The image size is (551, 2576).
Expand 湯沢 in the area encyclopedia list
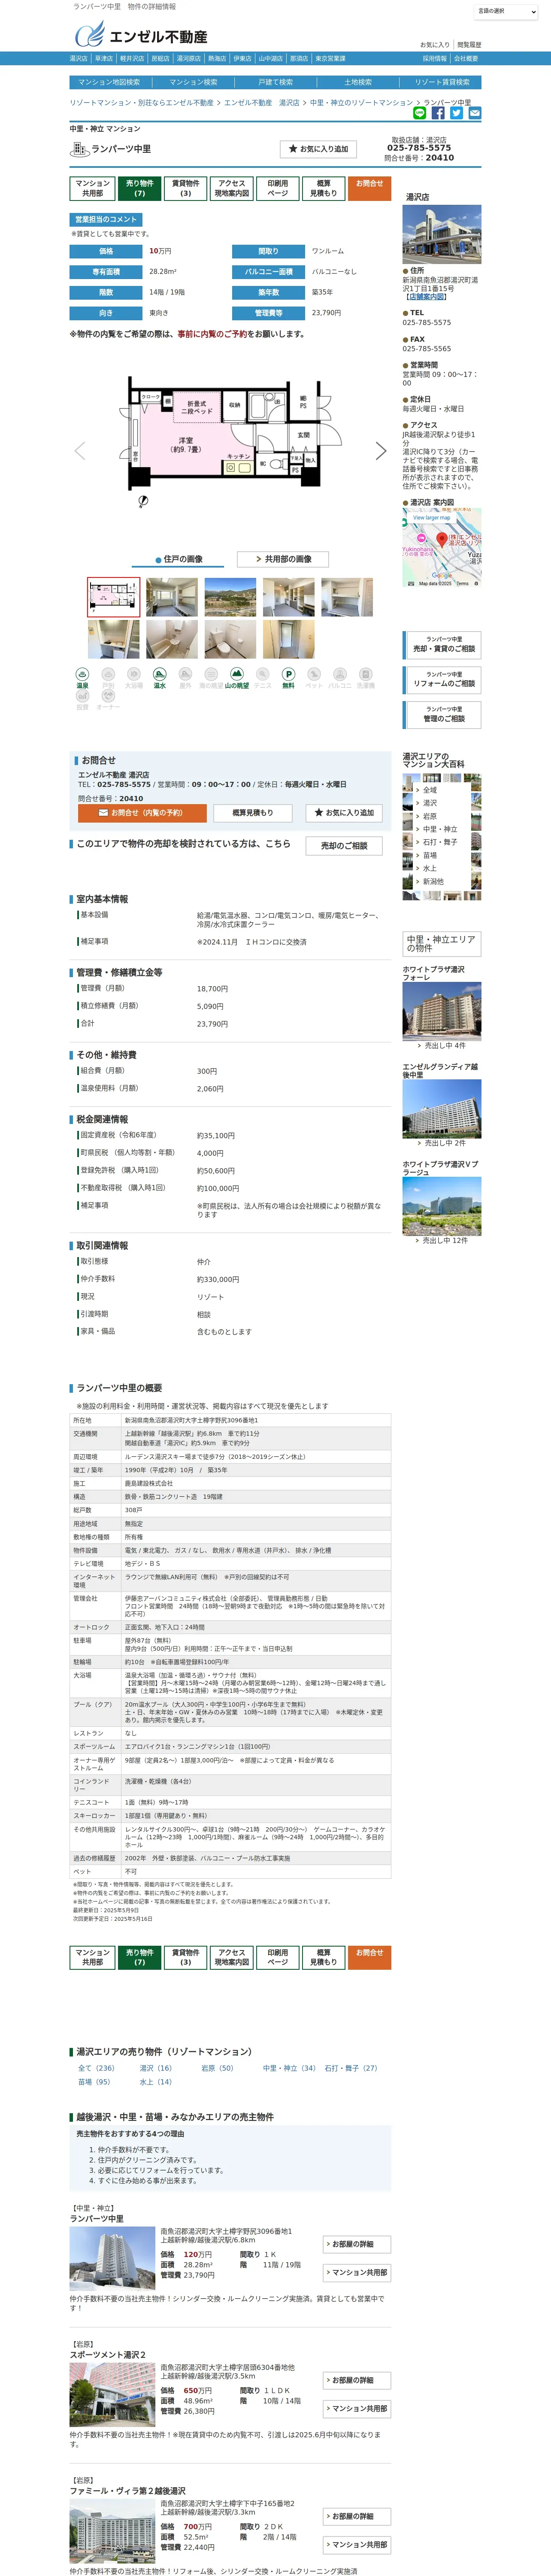[430, 803]
